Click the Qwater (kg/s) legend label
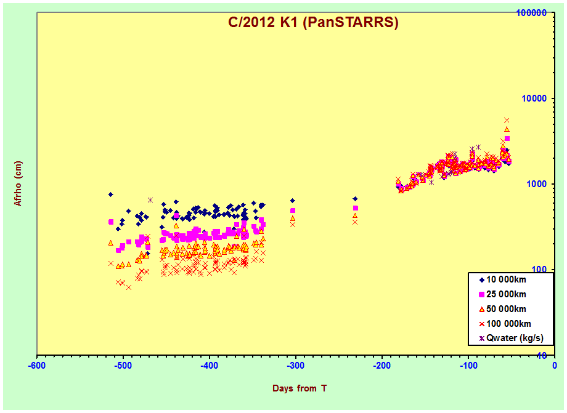The height and width of the screenshot is (413, 567). [515, 339]
